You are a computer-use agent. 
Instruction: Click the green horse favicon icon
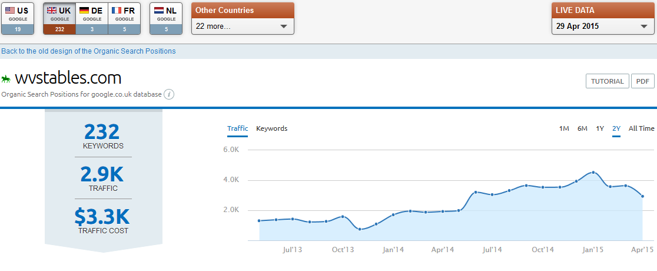click(x=6, y=79)
